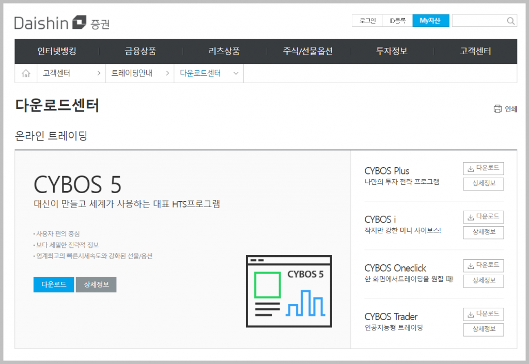The height and width of the screenshot is (364, 529).
Task: Download CYBOS i
Action: click(x=484, y=217)
